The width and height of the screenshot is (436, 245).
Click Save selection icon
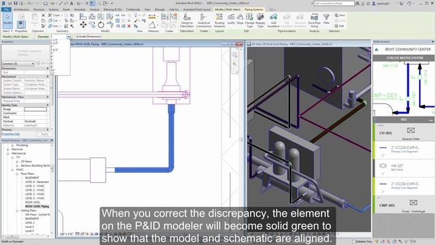tap(339, 15)
